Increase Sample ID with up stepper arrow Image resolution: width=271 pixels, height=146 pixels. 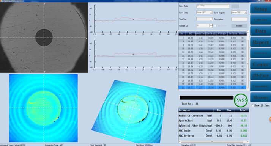(211, 25)
